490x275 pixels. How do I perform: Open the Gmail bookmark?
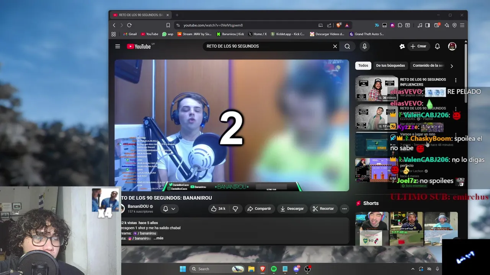pyautogui.click(x=130, y=34)
